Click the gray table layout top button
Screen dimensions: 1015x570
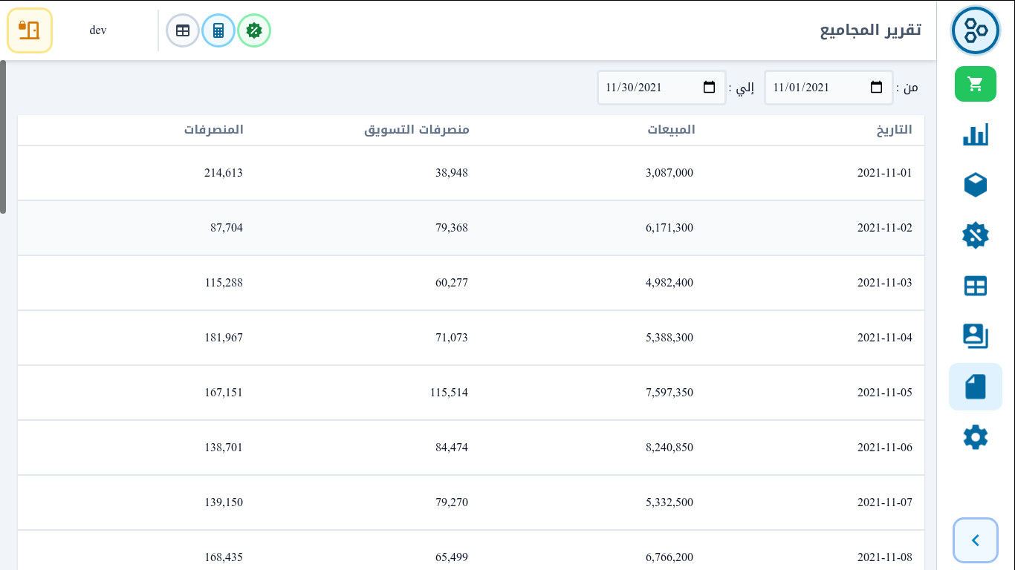click(183, 30)
